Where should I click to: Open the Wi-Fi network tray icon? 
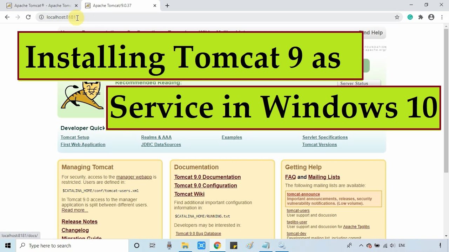385,246
